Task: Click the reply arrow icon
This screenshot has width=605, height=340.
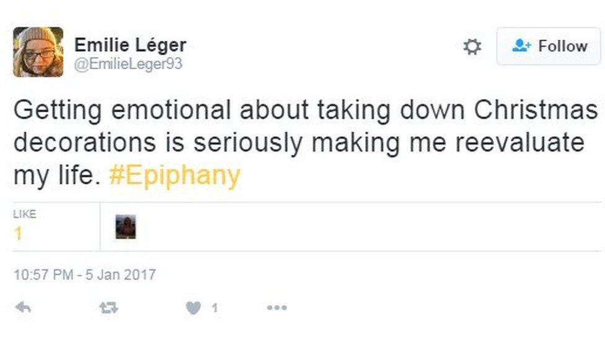Action: point(23,307)
